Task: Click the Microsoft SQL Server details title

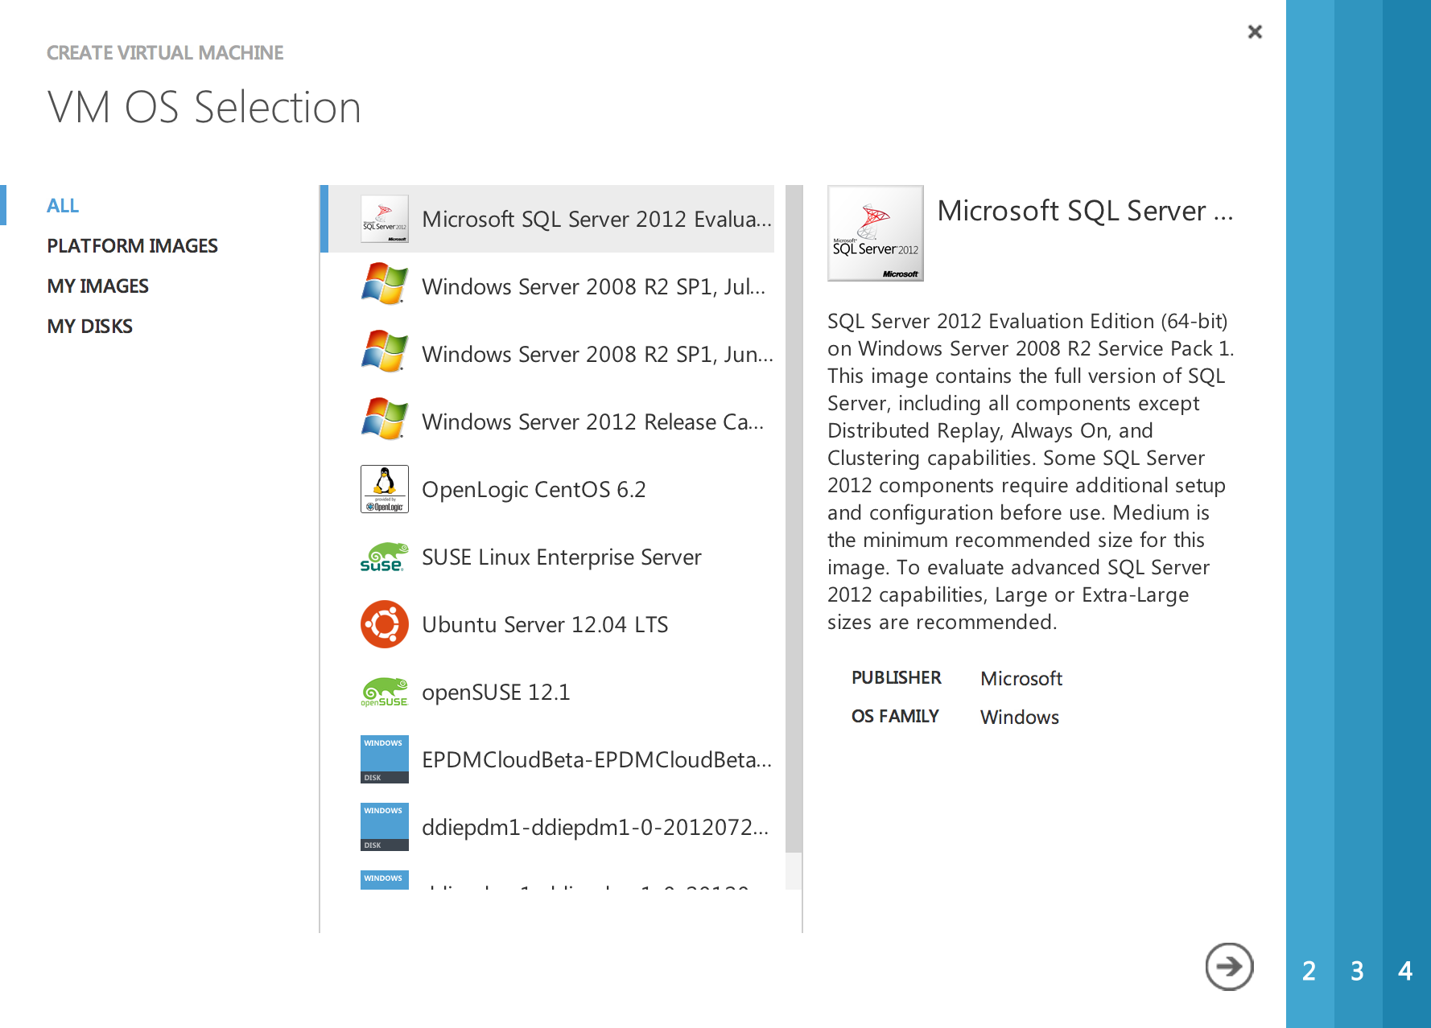Action: tap(1085, 211)
